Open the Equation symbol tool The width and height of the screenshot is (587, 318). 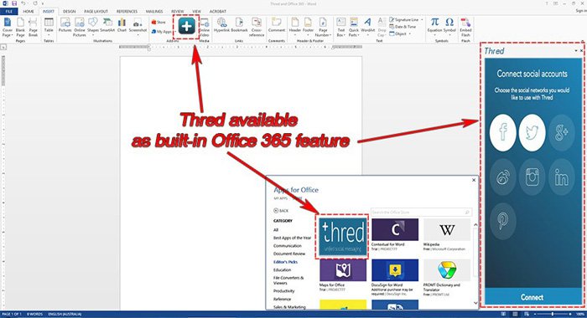(x=434, y=25)
